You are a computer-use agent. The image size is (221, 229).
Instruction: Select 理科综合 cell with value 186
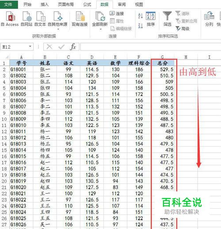click(x=139, y=69)
